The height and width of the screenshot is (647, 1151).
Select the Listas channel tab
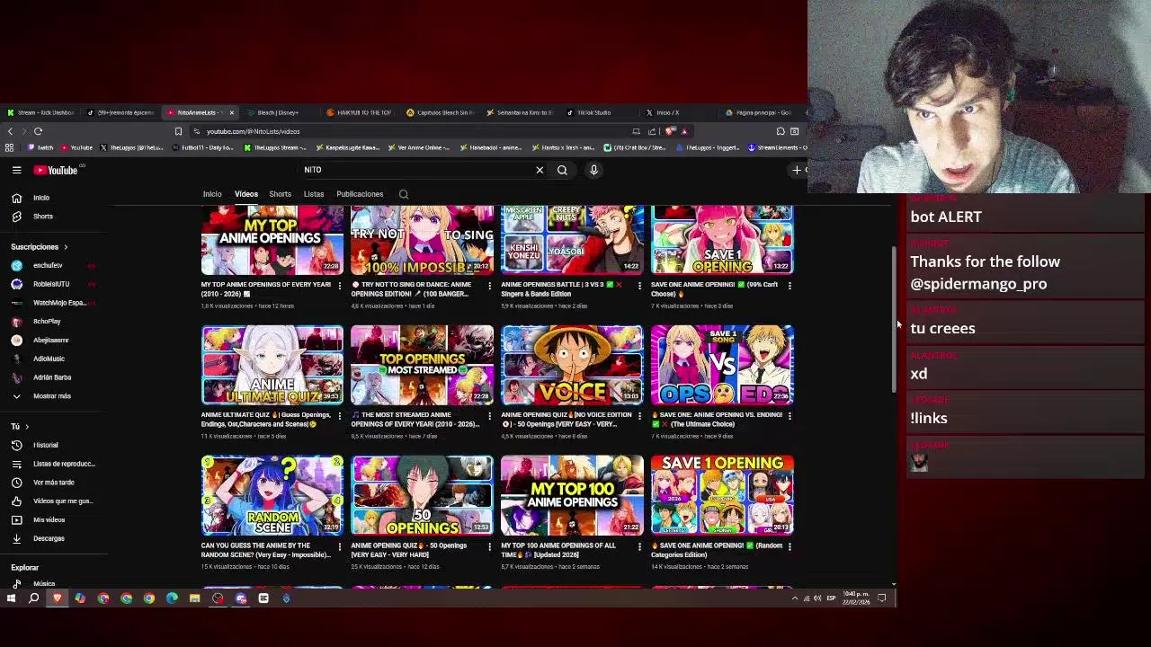pyautogui.click(x=314, y=194)
